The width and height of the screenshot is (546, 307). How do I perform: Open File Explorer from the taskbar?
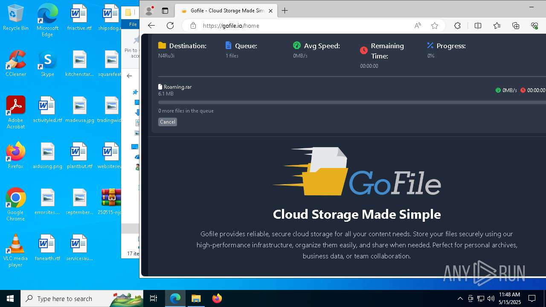pos(196,298)
